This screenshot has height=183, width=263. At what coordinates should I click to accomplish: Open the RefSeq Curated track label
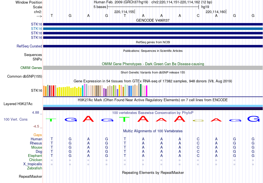29,46
